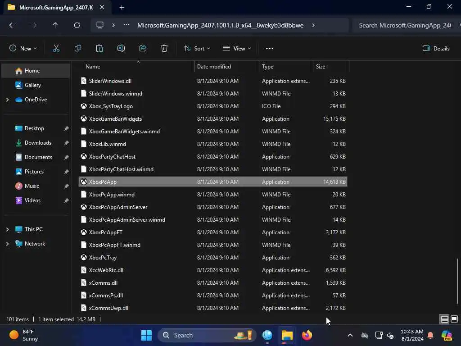Click the Delete trash can icon
The height and width of the screenshot is (346, 461).
pos(164,49)
